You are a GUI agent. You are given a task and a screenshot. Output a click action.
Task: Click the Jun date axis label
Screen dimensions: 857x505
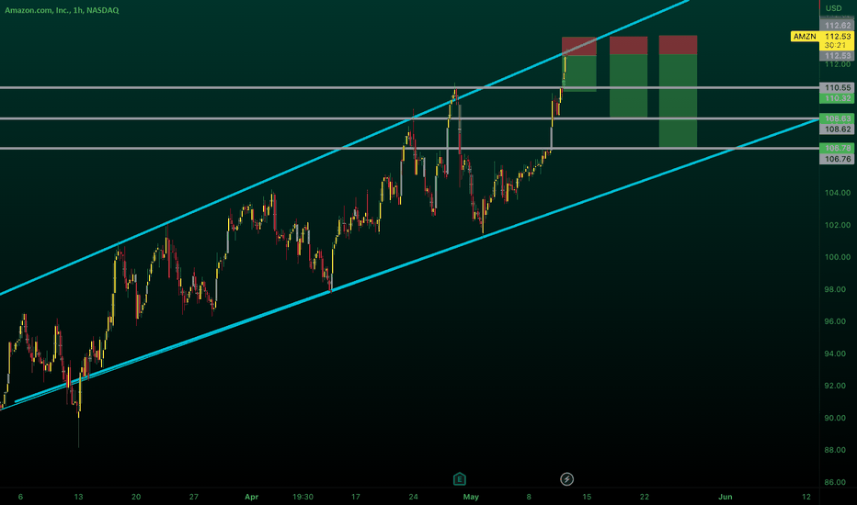pyautogui.click(x=726, y=497)
